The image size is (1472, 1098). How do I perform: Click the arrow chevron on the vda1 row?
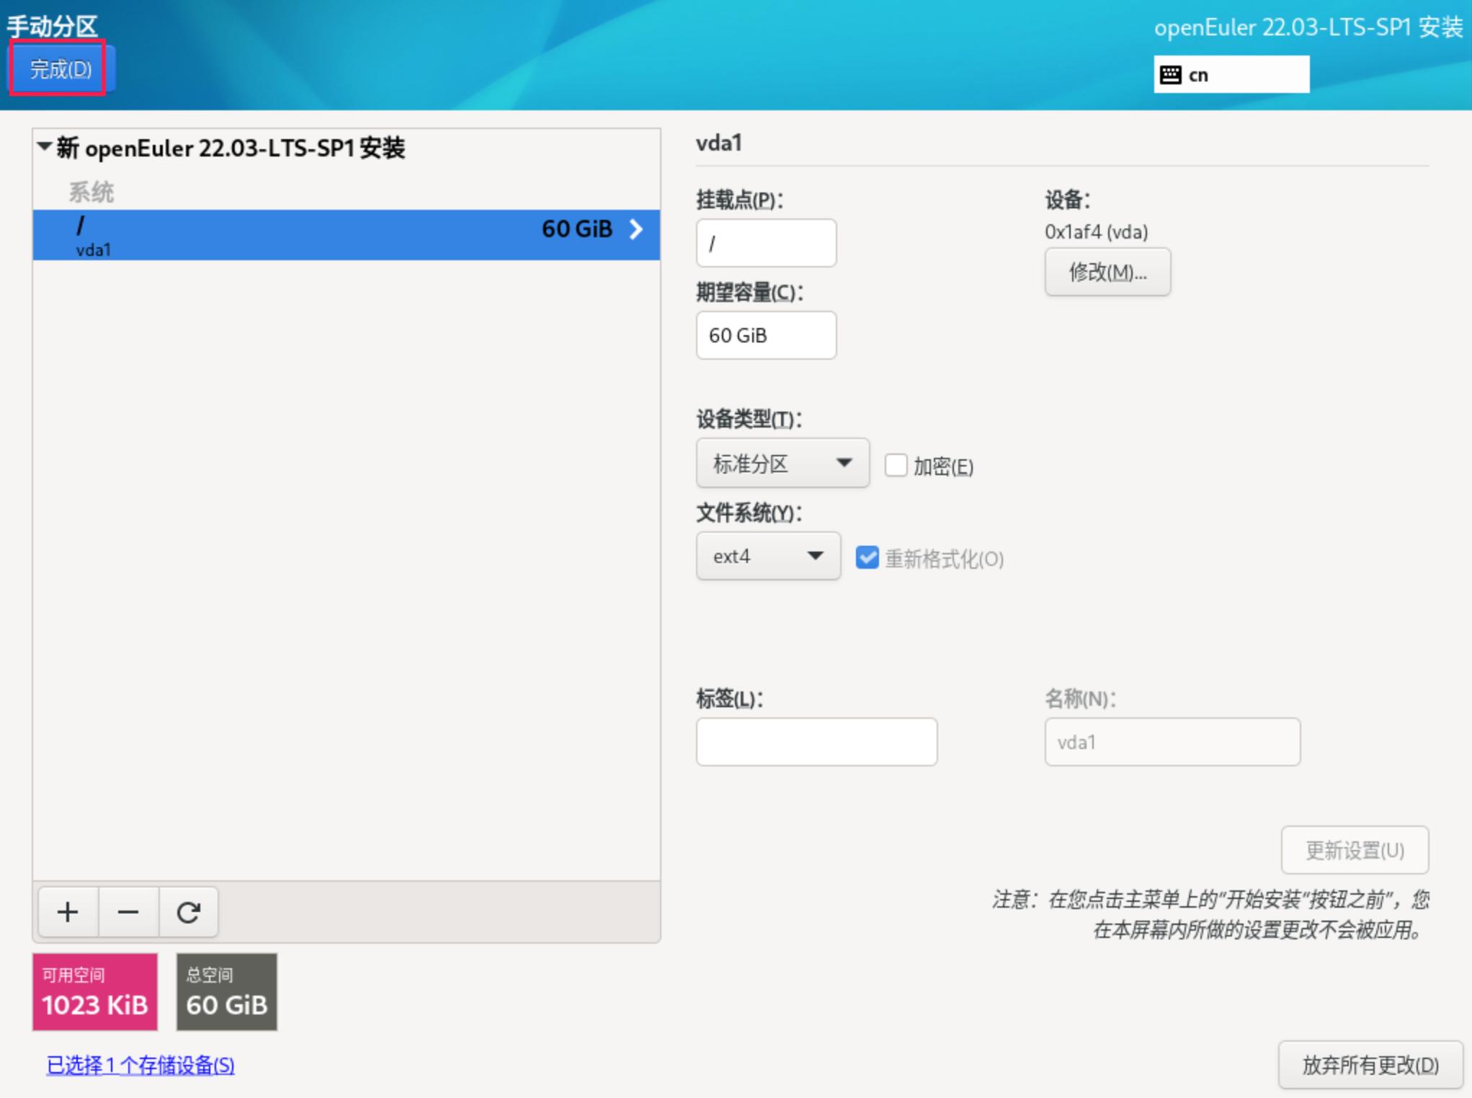[635, 230]
